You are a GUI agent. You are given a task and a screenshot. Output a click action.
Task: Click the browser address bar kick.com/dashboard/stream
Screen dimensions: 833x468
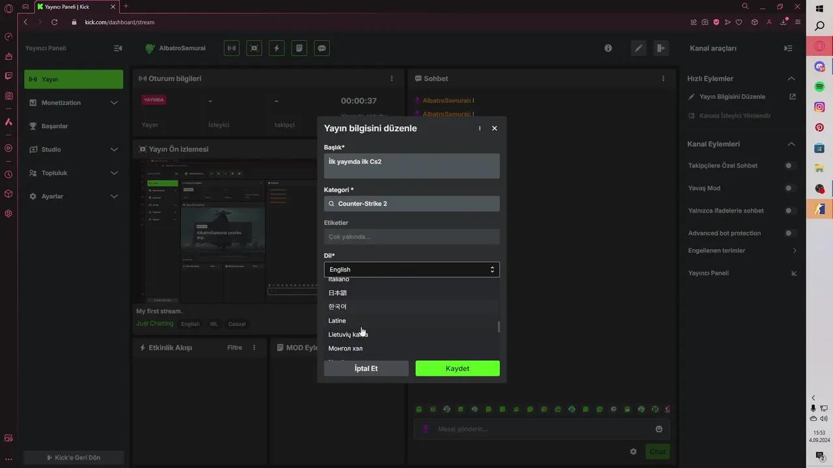click(120, 22)
